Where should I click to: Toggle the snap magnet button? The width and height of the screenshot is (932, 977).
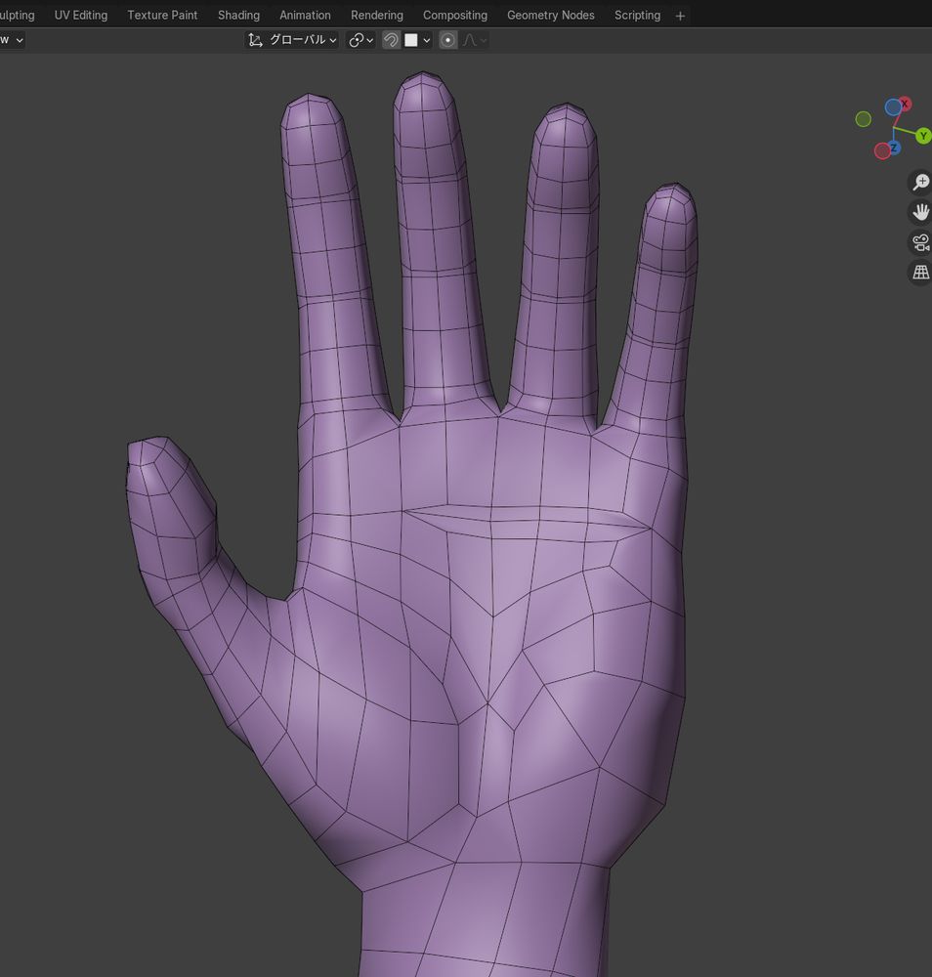(x=391, y=40)
